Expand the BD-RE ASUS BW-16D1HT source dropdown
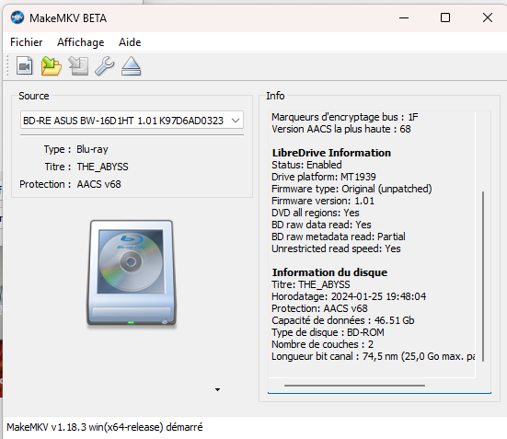This screenshot has width=507, height=439. pos(132,121)
